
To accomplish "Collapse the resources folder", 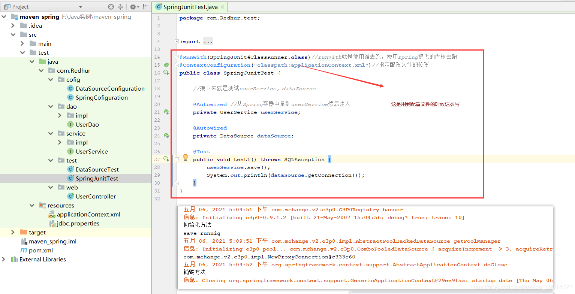I will pos(32,205).
